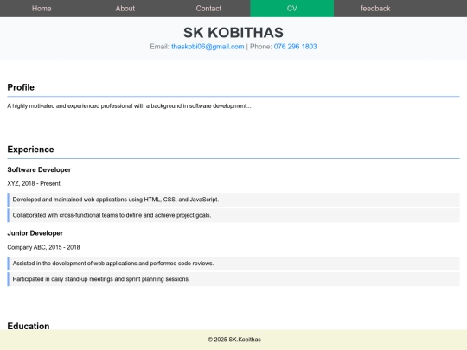Click the Software Developer job title
The height and width of the screenshot is (350, 467).
pos(39,169)
